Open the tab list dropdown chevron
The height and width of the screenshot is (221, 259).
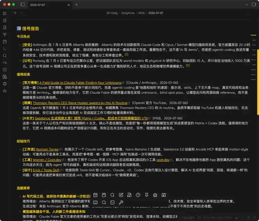[247, 4]
